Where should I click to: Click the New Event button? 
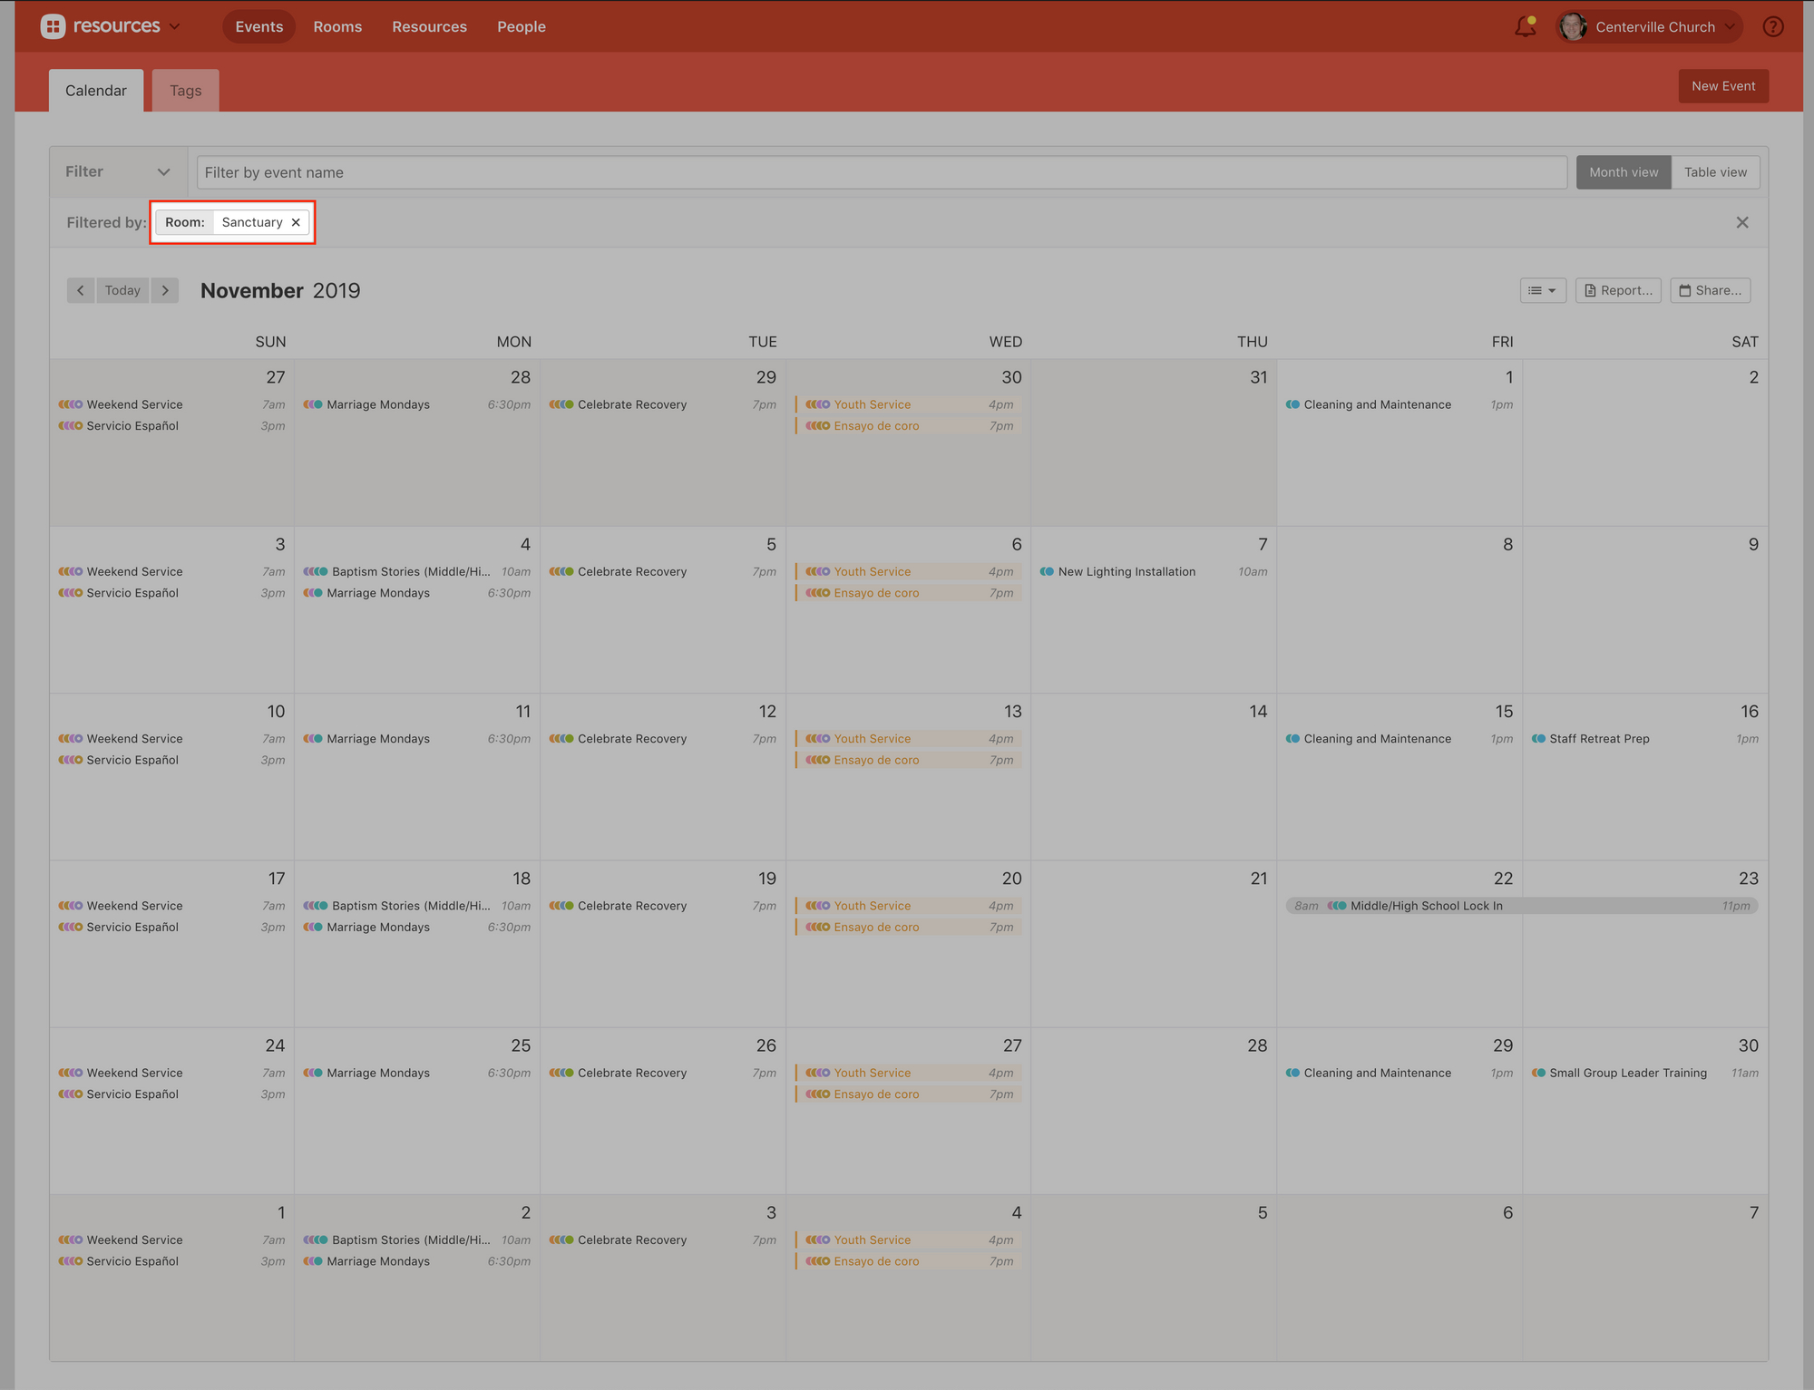(x=1722, y=86)
